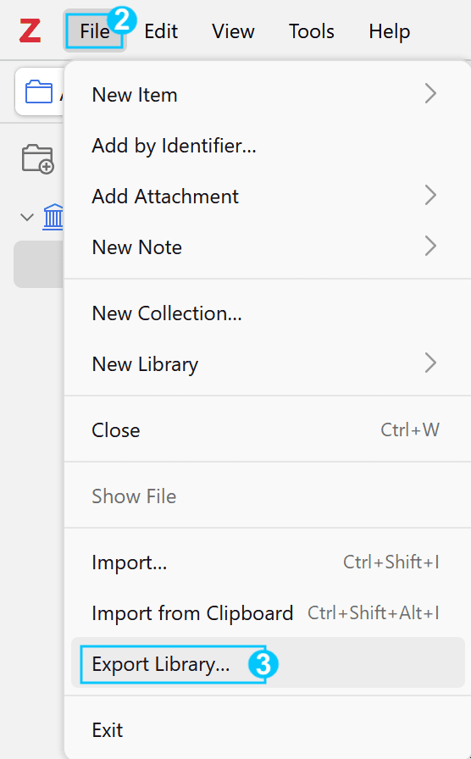Collapse the library tree chevron
Viewport: 471px width, 759px height.
point(27,217)
